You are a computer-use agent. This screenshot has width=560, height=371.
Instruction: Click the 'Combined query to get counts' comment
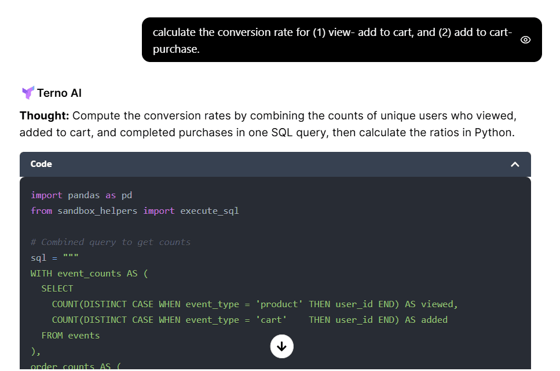tap(111, 242)
